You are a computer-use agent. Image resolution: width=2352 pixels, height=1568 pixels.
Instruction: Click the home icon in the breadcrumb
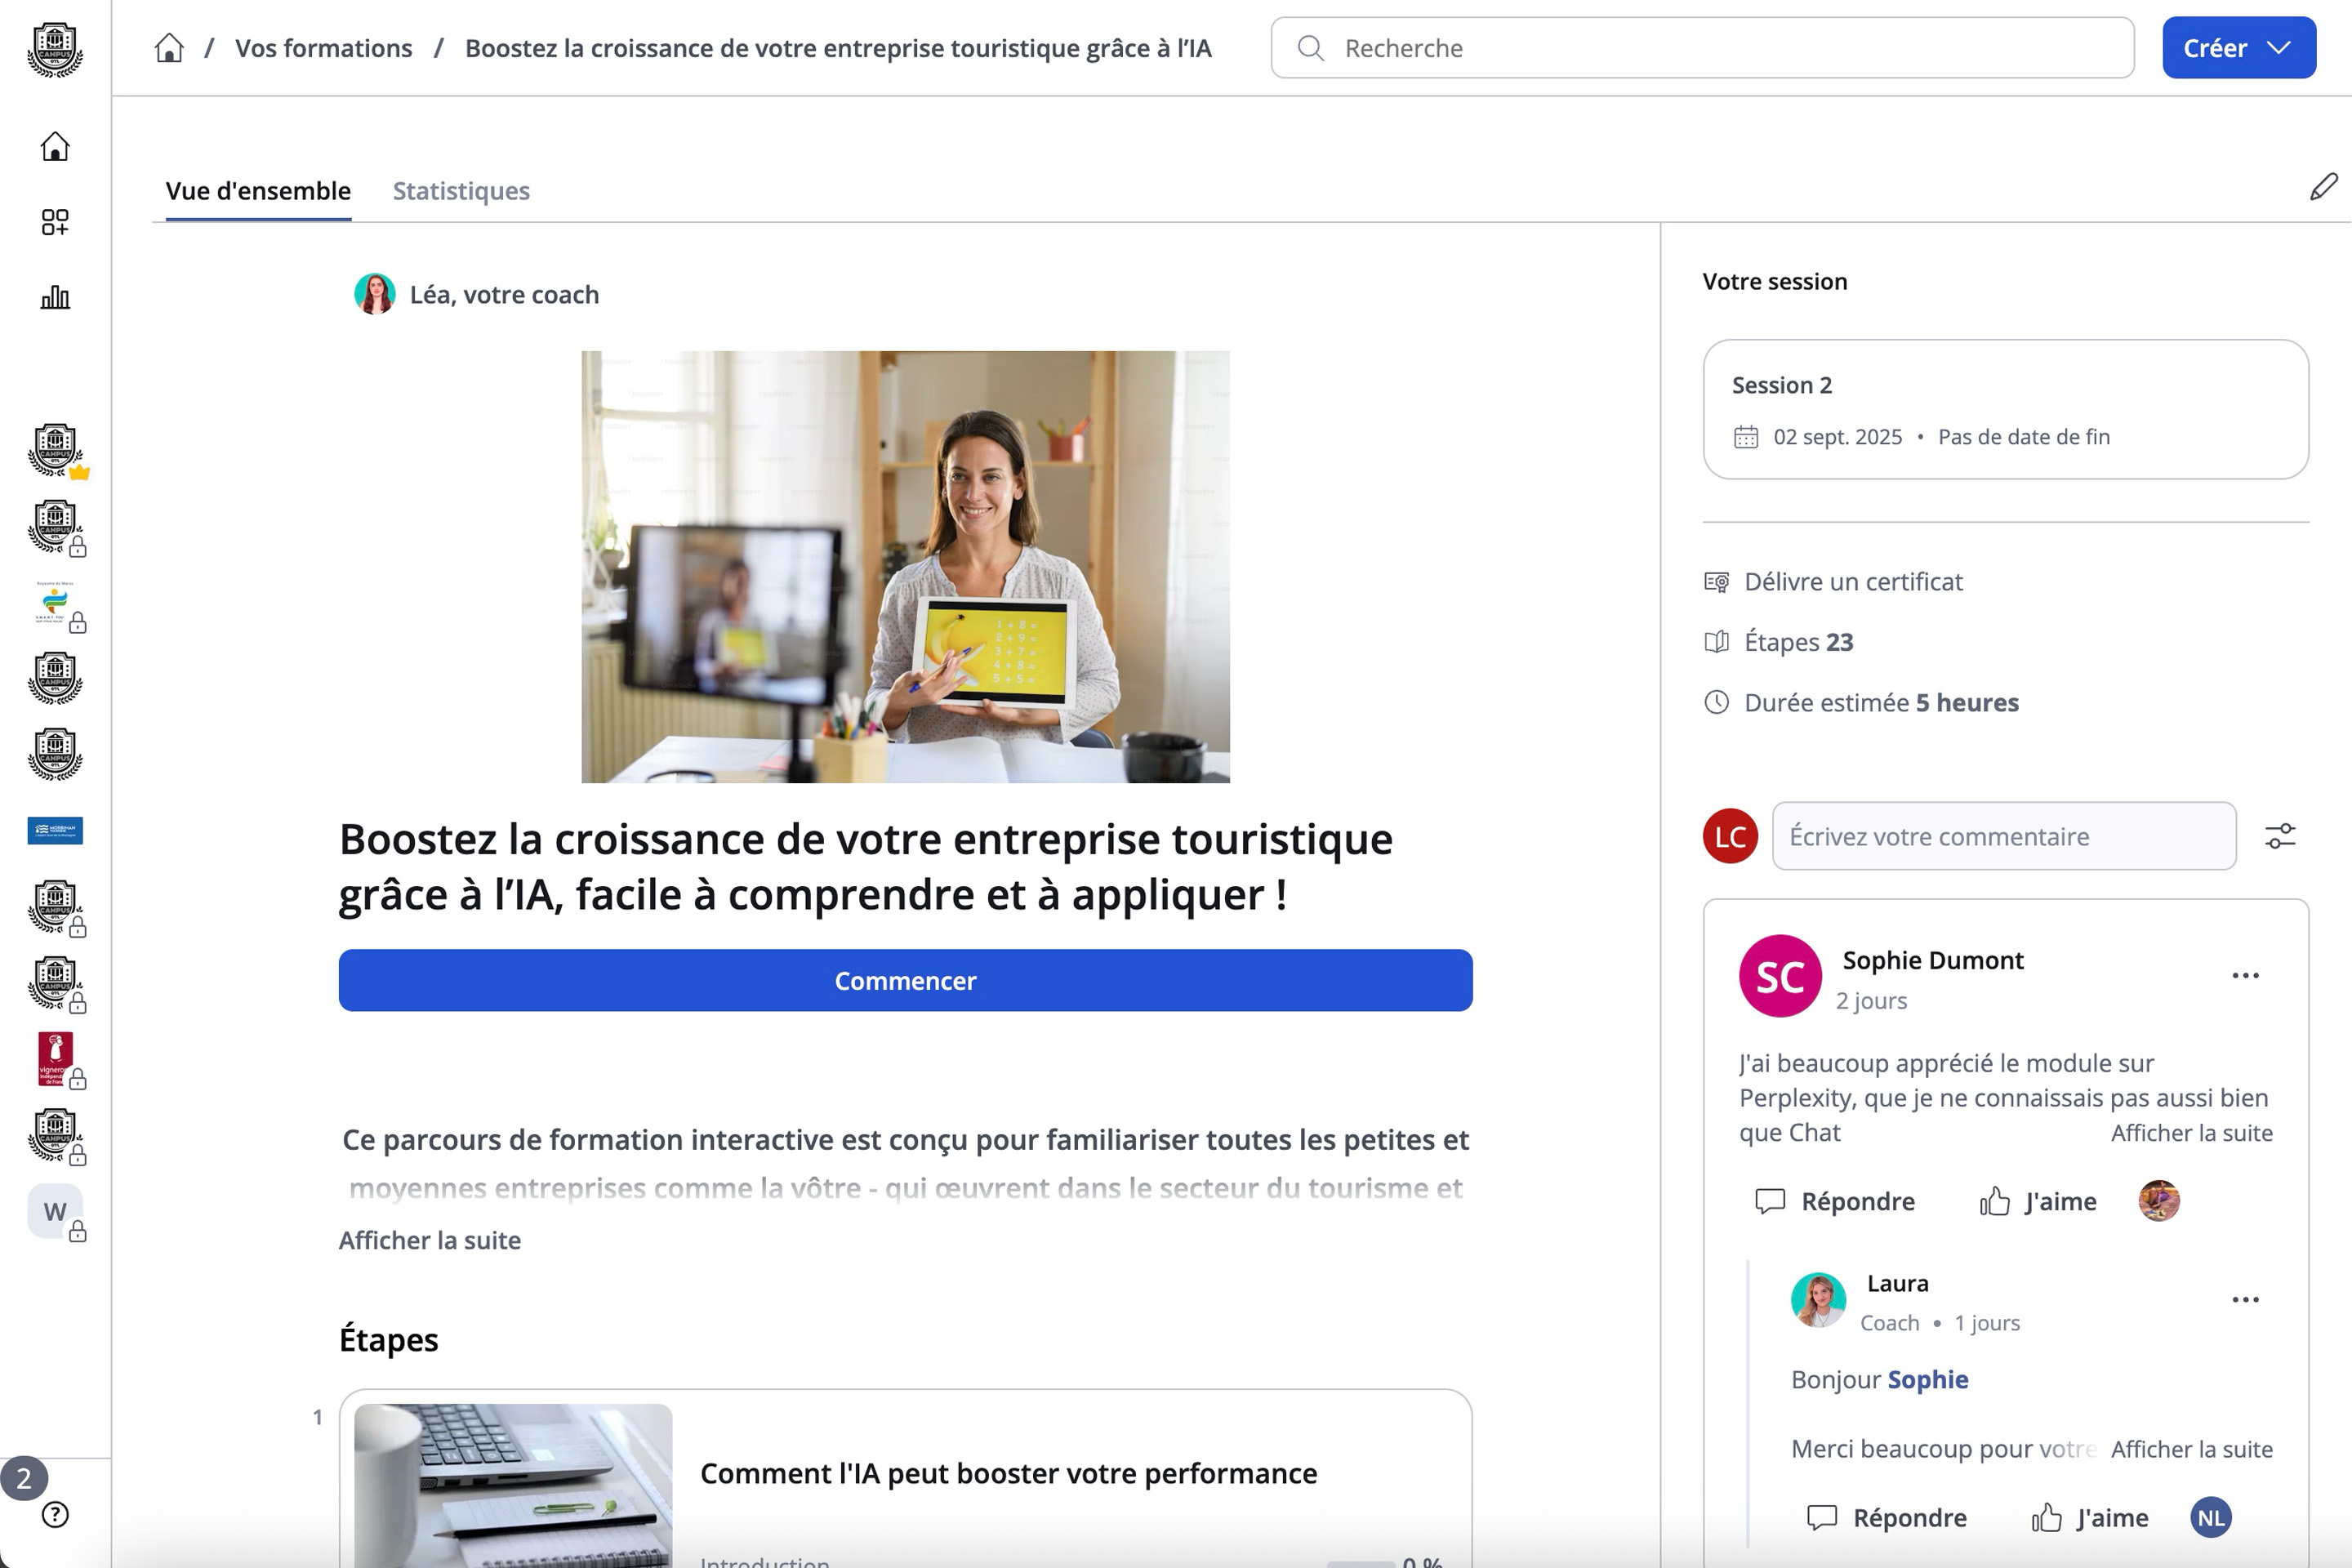point(169,48)
